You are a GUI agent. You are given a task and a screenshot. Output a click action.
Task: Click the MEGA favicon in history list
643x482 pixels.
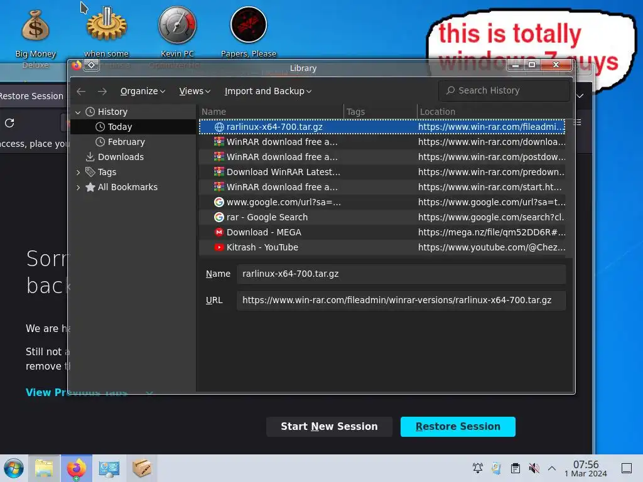coord(219,232)
